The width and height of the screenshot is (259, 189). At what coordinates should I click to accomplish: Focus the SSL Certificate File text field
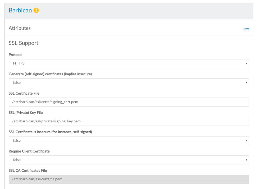[x=129, y=102]
